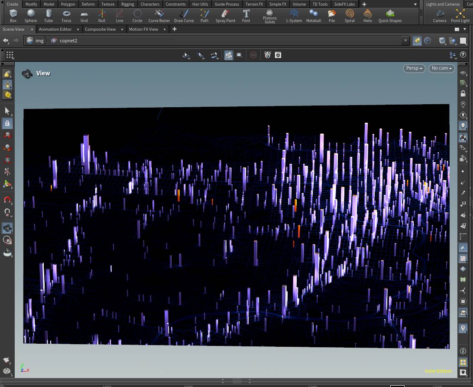This screenshot has height=387, width=473.
Task: Expand the network path history dropdown
Action: click(x=405, y=41)
